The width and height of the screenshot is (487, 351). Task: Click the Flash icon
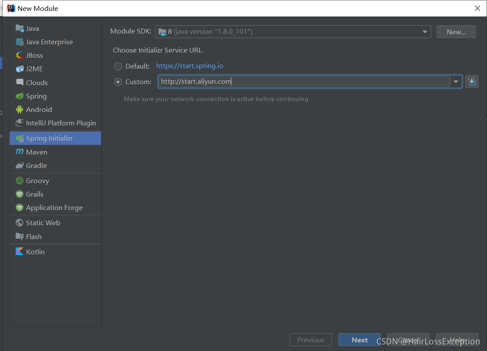(x=20, y=236)
